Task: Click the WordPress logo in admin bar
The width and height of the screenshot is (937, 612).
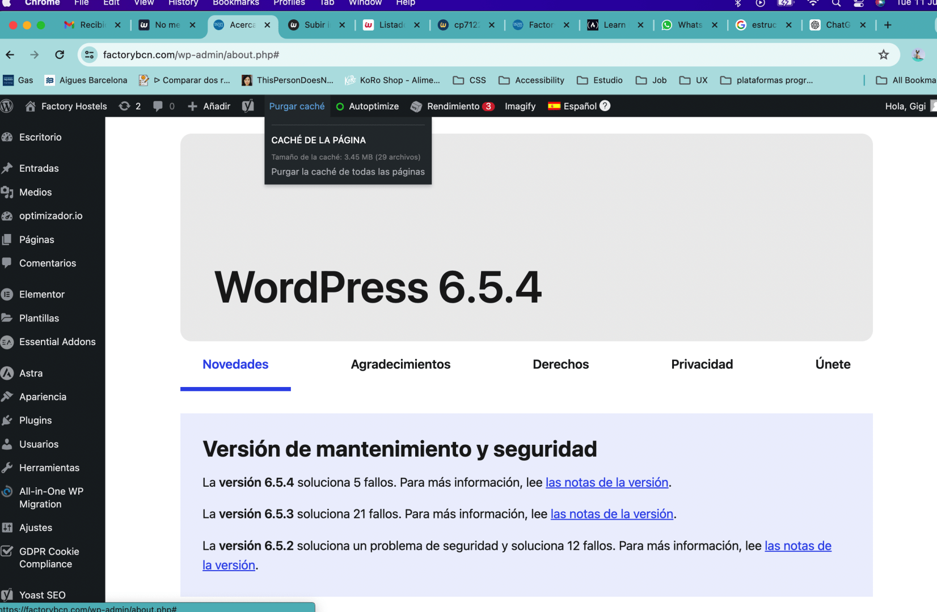Action: [7, 106]
